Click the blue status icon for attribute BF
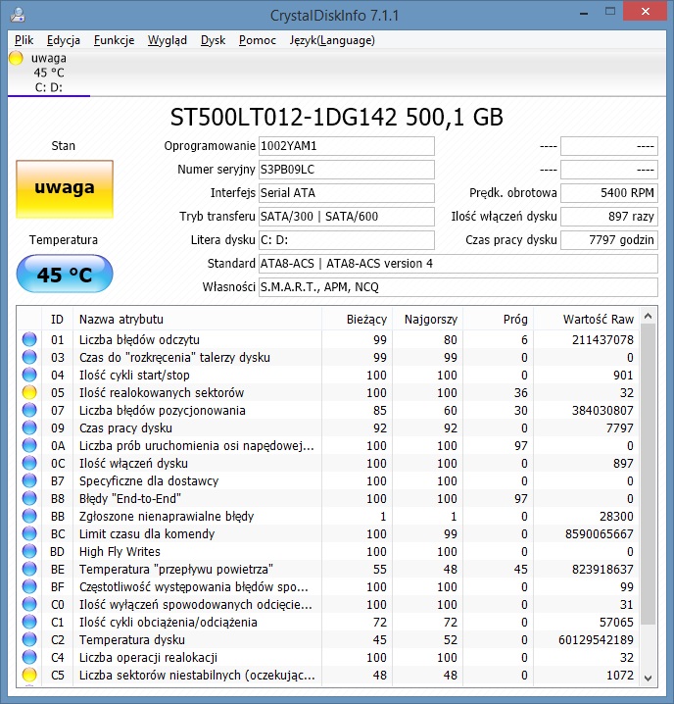Image resolution: width=674 pixels, height=704 pixels. pos(29,586)
